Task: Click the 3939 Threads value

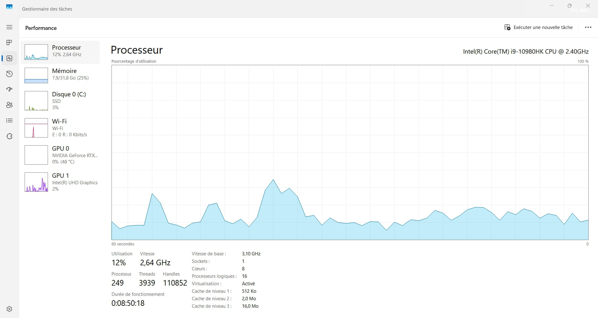Action: coord(147,283)
